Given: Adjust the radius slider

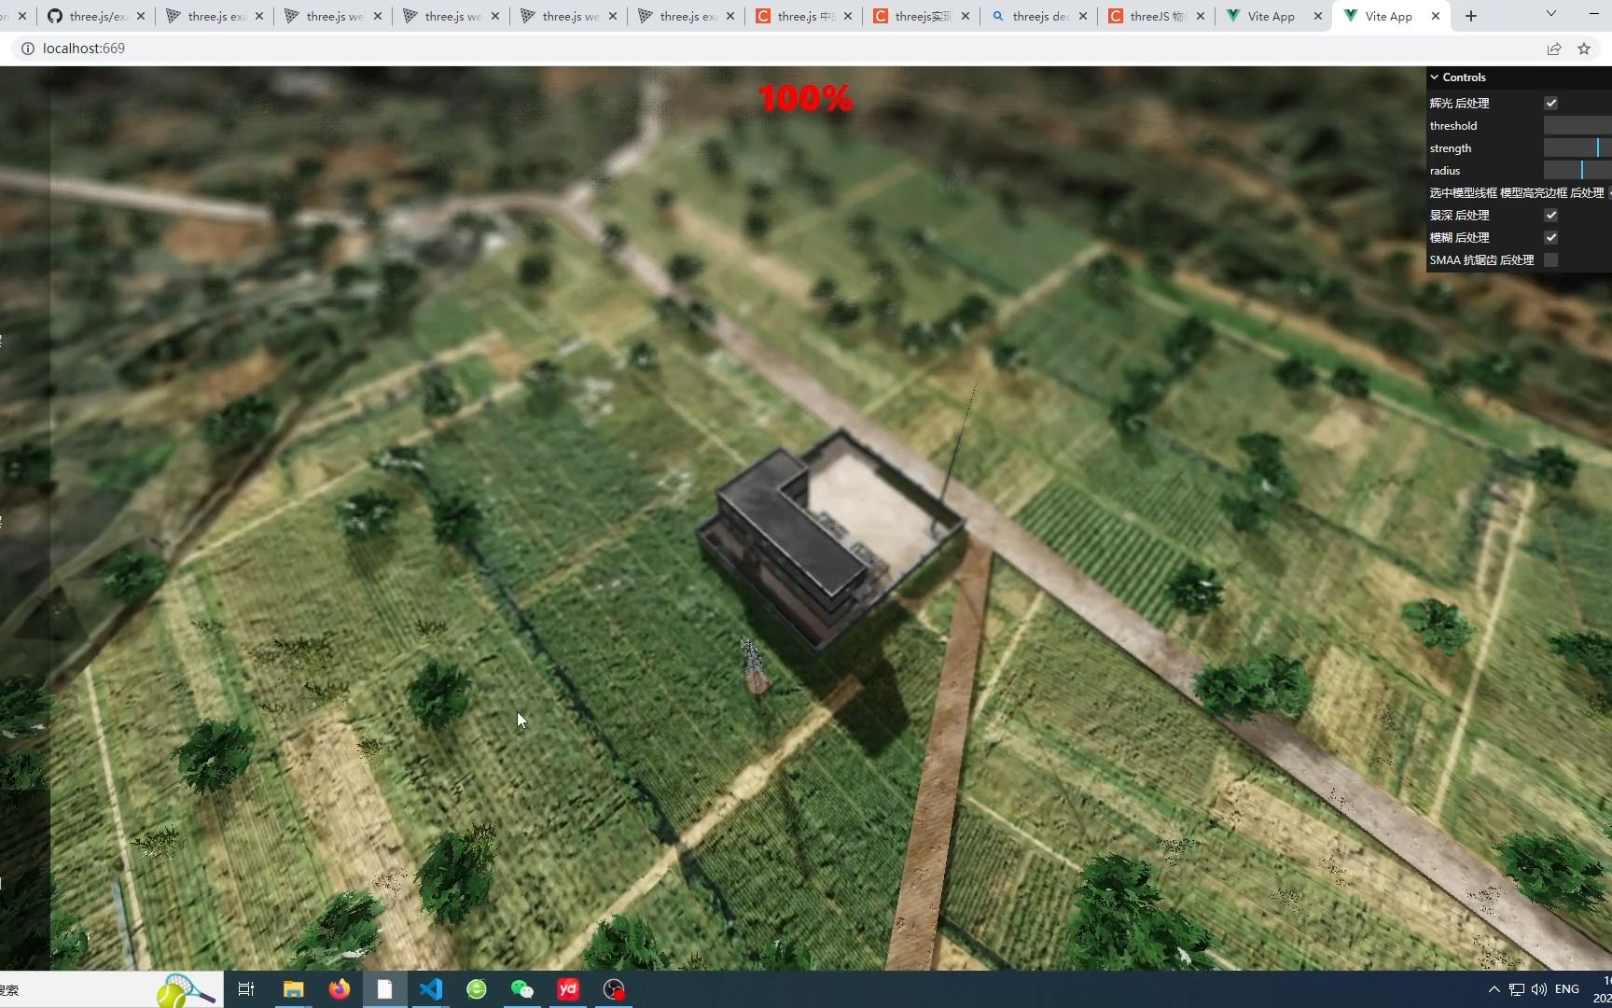Looking at the screenshot, I should 1577,171.
